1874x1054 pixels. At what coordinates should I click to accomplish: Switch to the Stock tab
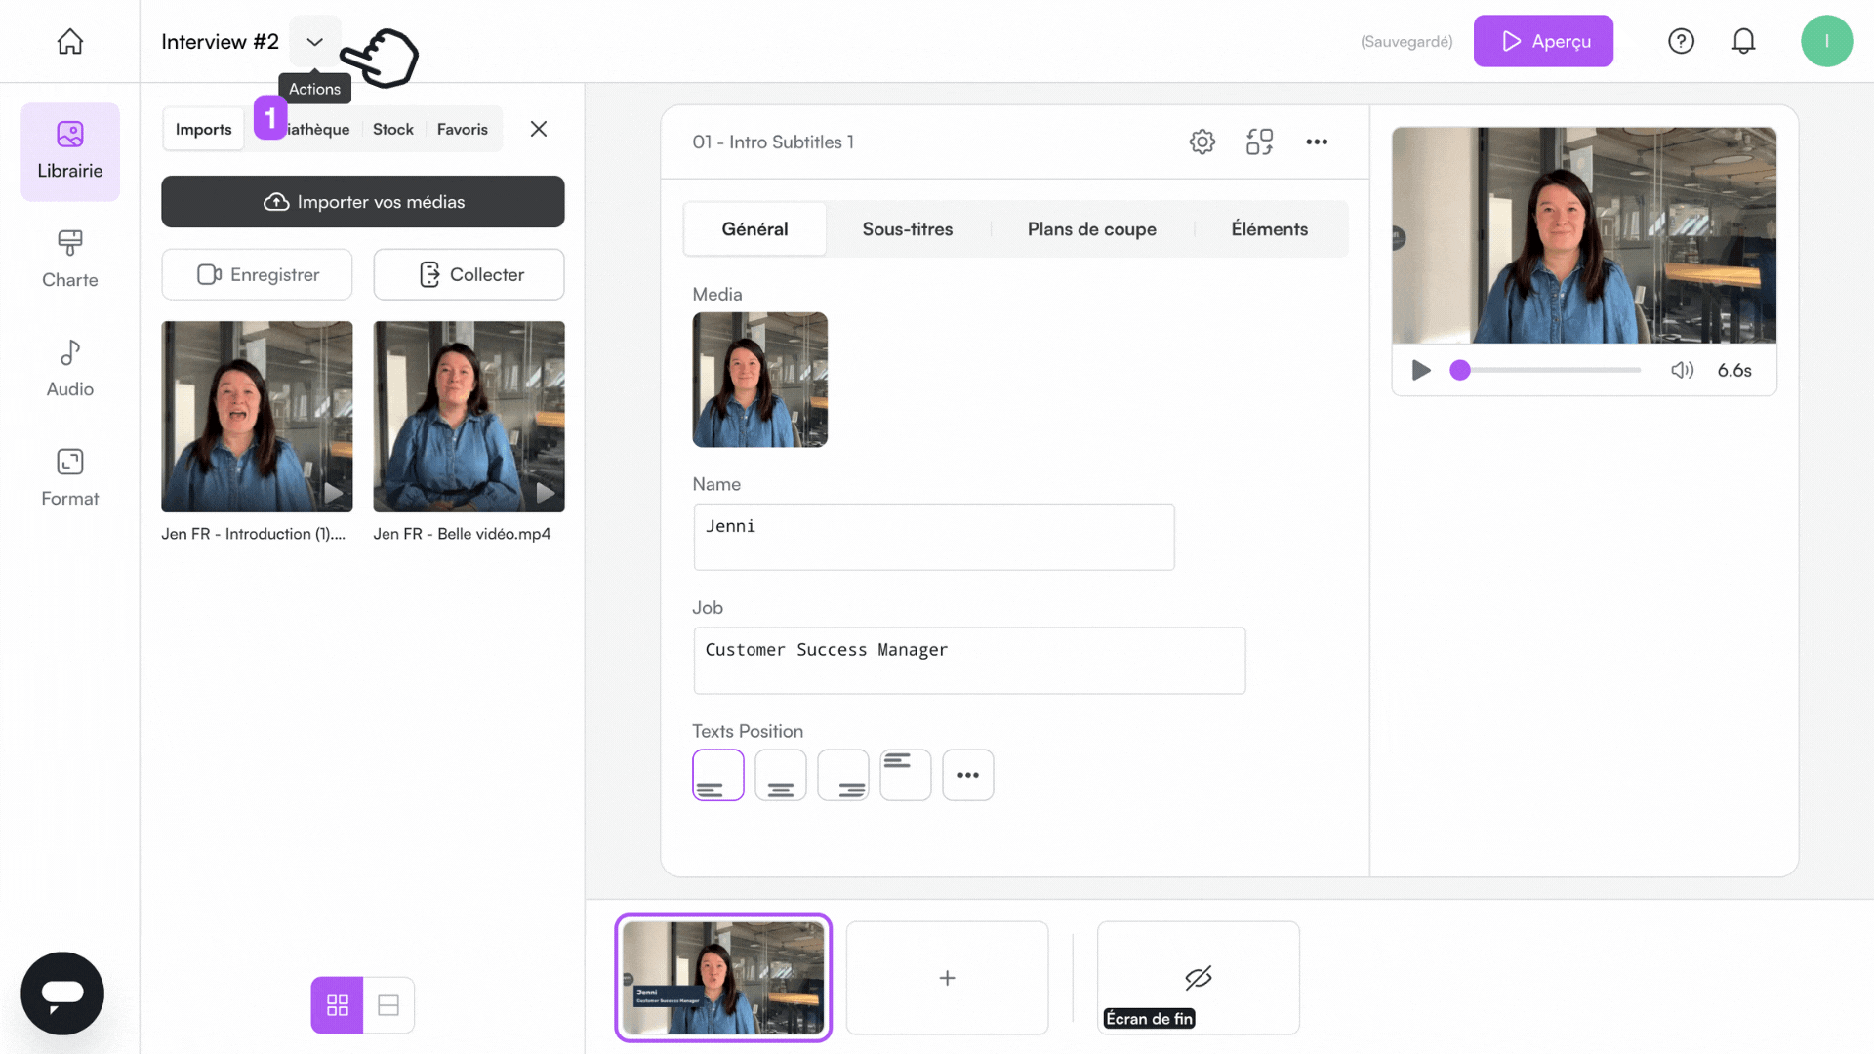pyautogui.click(x=392, y=129)
